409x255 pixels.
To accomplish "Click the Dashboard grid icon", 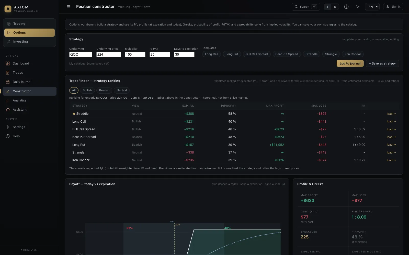I will coord(8,63).
